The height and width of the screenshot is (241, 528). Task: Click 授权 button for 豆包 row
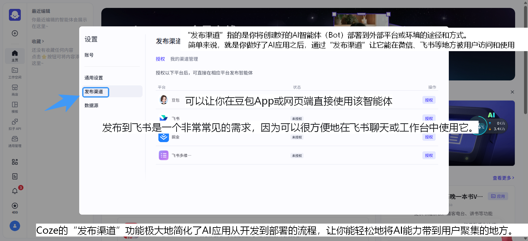[x=429, y=100]
